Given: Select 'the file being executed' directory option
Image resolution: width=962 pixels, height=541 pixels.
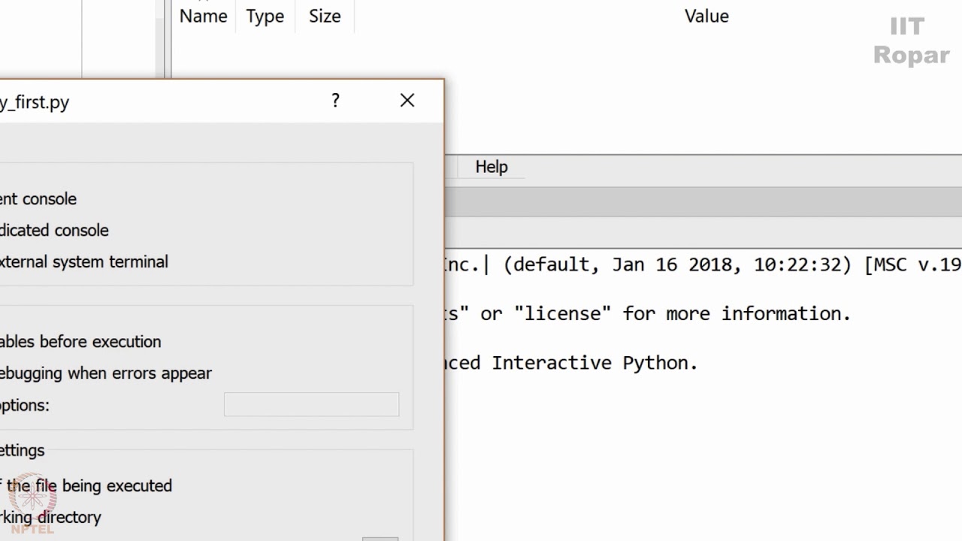Looking at the screenshot, I should coord(86,486).
